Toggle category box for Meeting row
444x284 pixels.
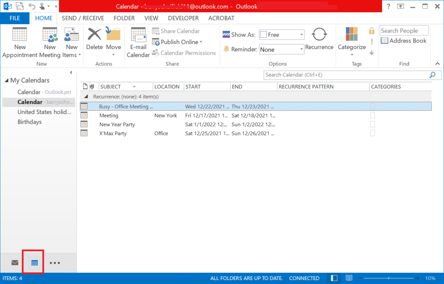(x=372, y=116)
